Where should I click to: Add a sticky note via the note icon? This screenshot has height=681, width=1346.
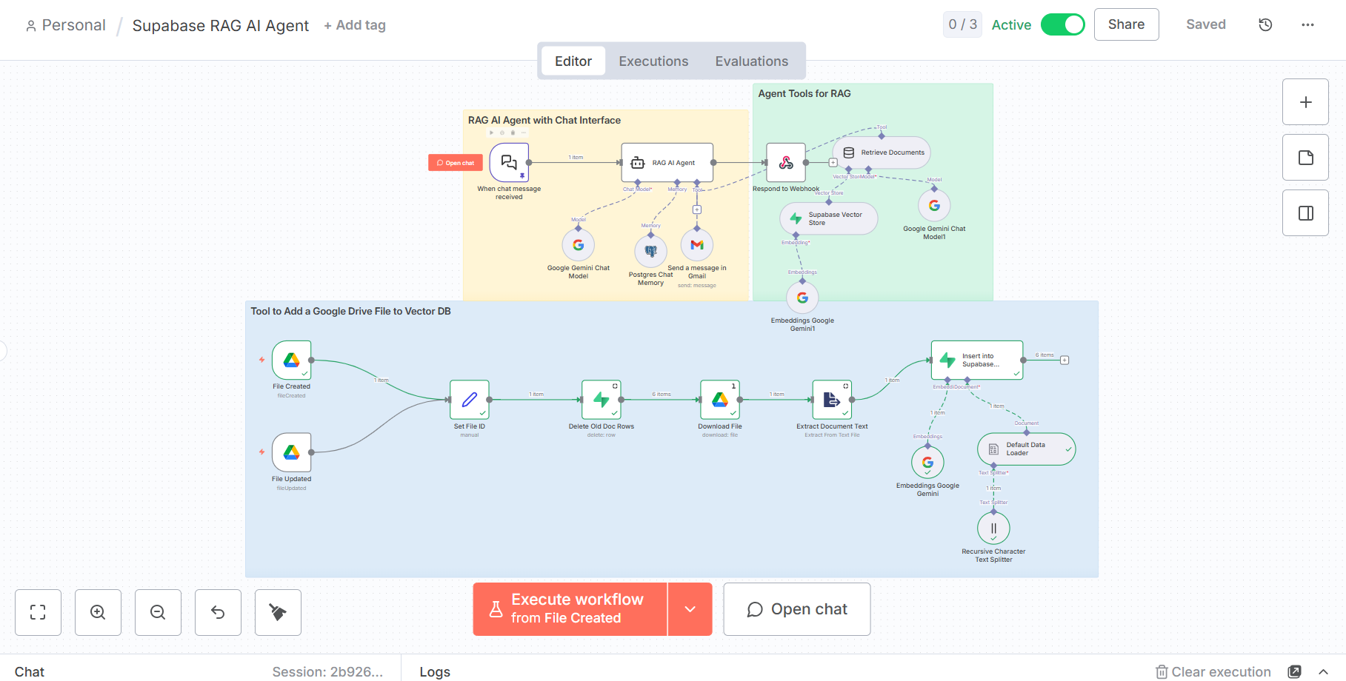point(1305,157)
